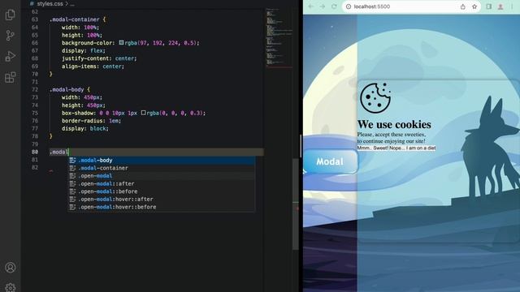
Task: Choose .open-modal::after suggestion
Action: [162, 184]
